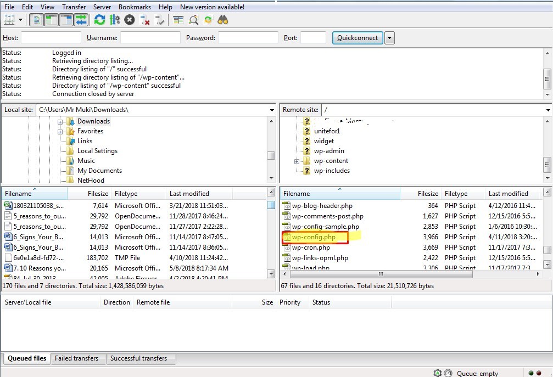Screen dimensions: 553x377
Task: Open the Local site path dropdown
Action: (272, 110)
